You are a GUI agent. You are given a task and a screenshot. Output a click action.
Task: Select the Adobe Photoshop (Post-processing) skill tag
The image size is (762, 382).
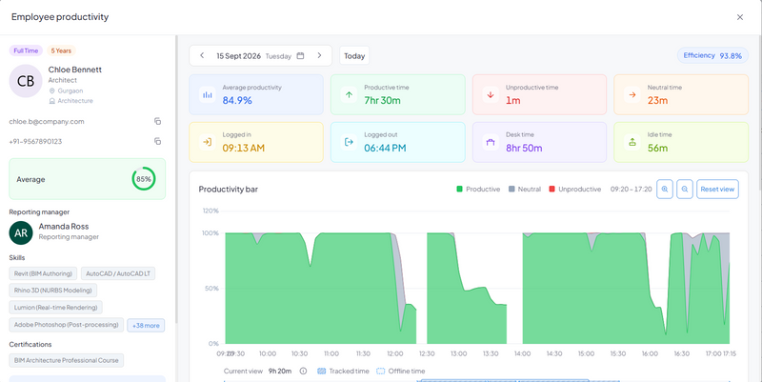click(66, 324)
